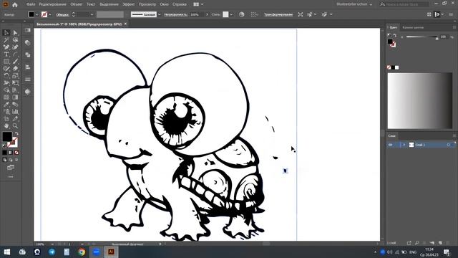Open the Recolor Artwork wheel icon
Image resolution: width=458 pixels, height=258 pixels.
click(x=242, y=14)
